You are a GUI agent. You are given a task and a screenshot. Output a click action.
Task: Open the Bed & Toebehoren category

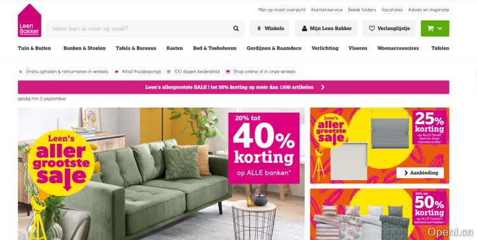click(214, 48)
